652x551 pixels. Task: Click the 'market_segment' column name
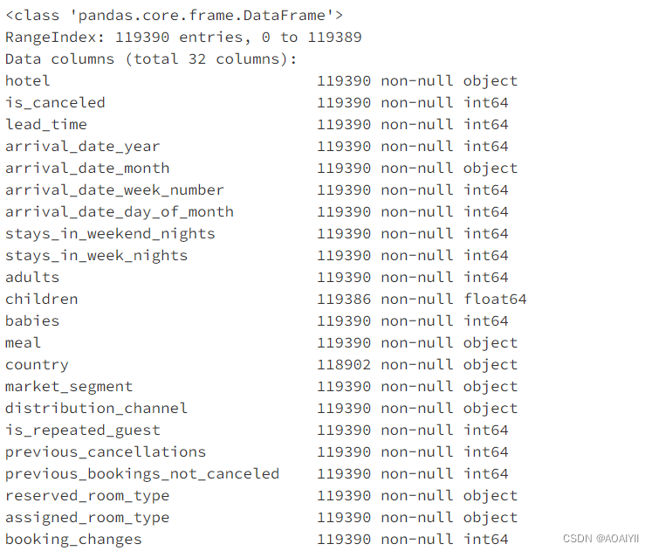(69, 386)
